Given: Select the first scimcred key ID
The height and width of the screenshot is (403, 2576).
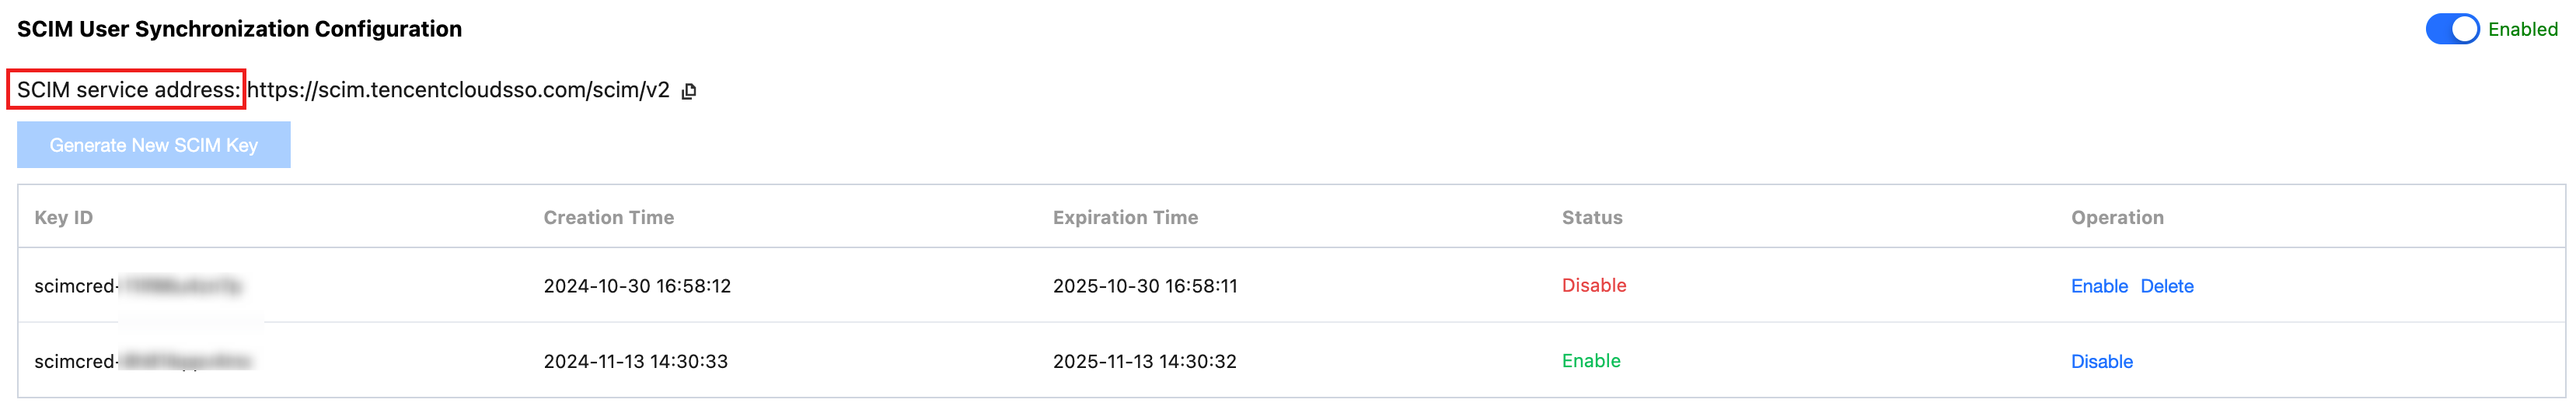Looking at the screenshot, I should pos(137,286).
